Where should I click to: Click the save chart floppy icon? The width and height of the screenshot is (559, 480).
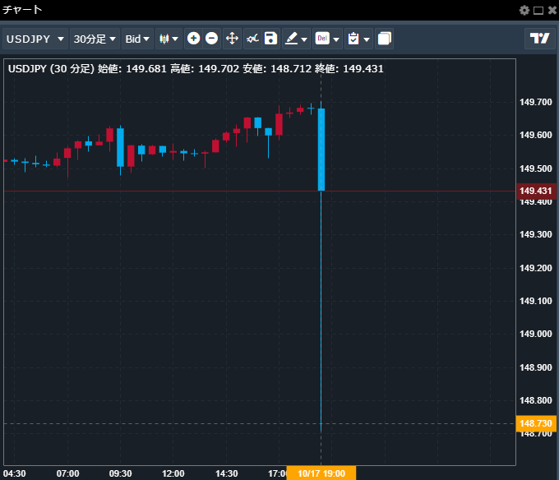click(270, 39)
